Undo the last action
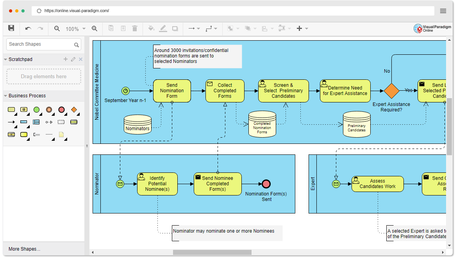 (x=27, y=28)
